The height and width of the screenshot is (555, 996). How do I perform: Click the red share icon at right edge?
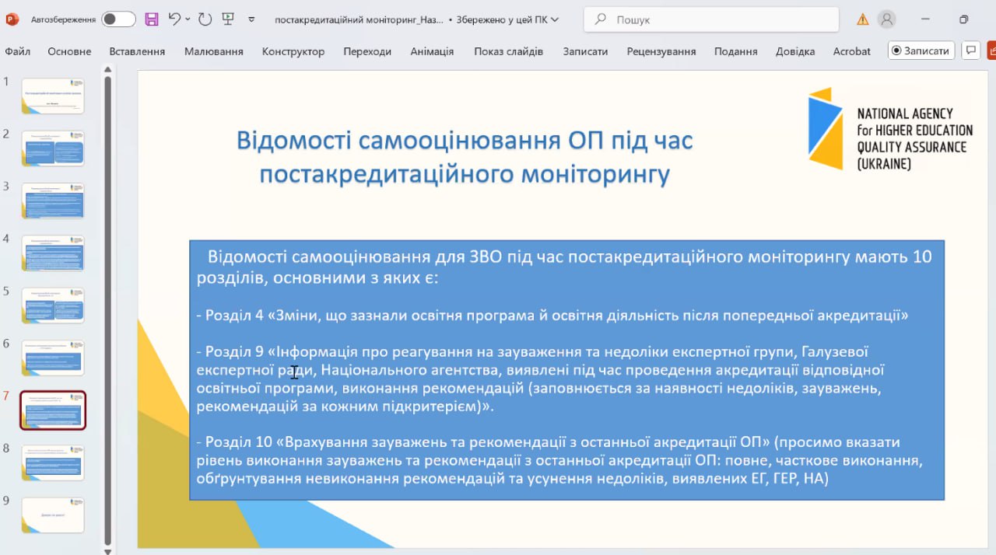pos(991,51)
